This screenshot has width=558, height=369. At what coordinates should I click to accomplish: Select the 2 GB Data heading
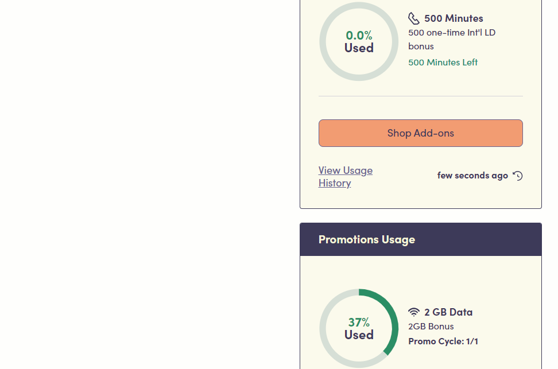(448, 312)
